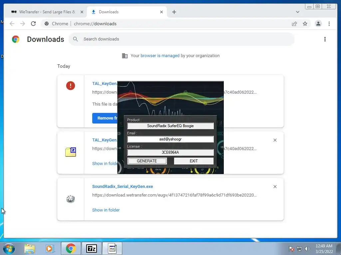
Task: Open the Chrome profile avatar
Action: click(x=318, y=24)
